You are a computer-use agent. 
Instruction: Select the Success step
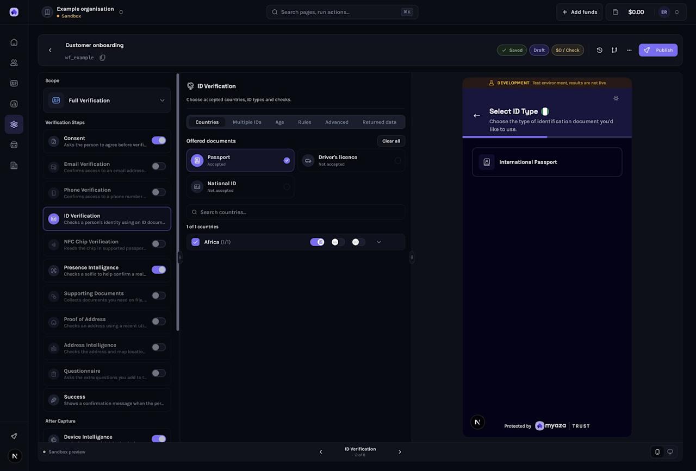[x=107, y=400]
